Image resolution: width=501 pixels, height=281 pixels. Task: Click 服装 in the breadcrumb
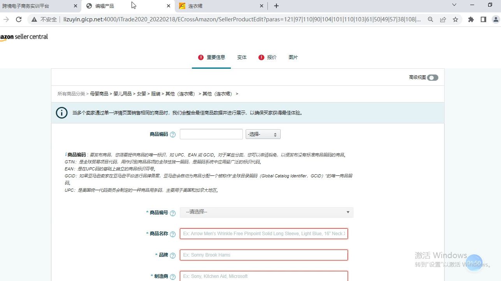(x=156, y=94)
